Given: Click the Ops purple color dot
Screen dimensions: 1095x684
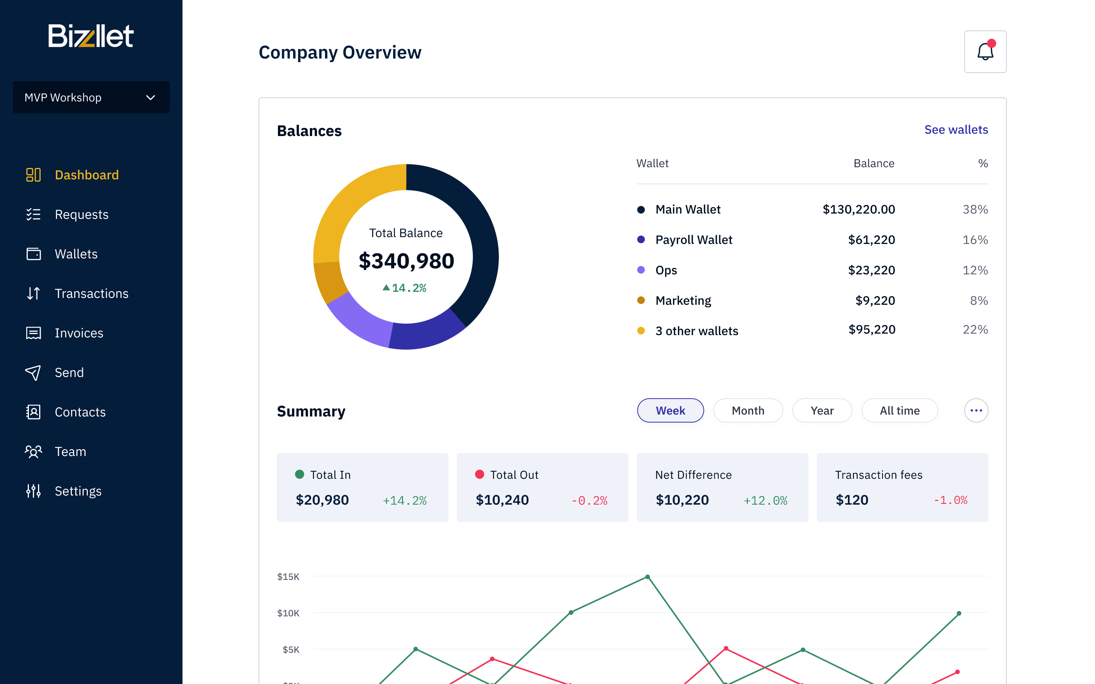Looking at the screenshot, I should click(641, 270).
